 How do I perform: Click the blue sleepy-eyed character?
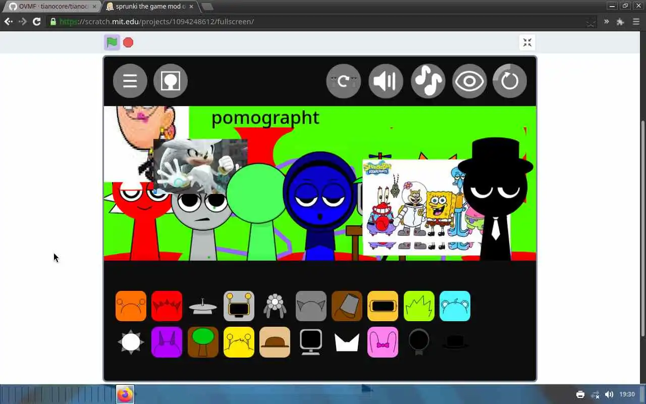tap(320, 207)
